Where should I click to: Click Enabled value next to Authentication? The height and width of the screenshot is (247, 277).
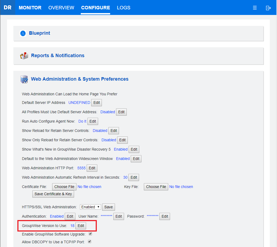pyautogui.click(x=57, y=217)
